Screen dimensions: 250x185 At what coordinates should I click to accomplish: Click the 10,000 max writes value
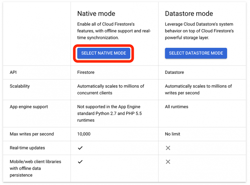[84, 134]
